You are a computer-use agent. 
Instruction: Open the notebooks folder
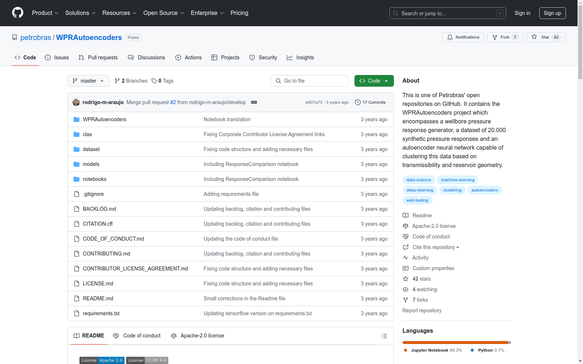click(94, 179)
